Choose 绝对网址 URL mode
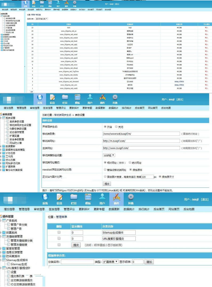 [x=130, y=162]
